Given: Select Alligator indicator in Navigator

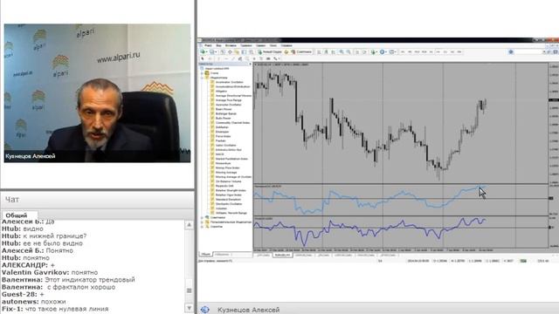Looking at the screenshot, I should tap(221, 91).
